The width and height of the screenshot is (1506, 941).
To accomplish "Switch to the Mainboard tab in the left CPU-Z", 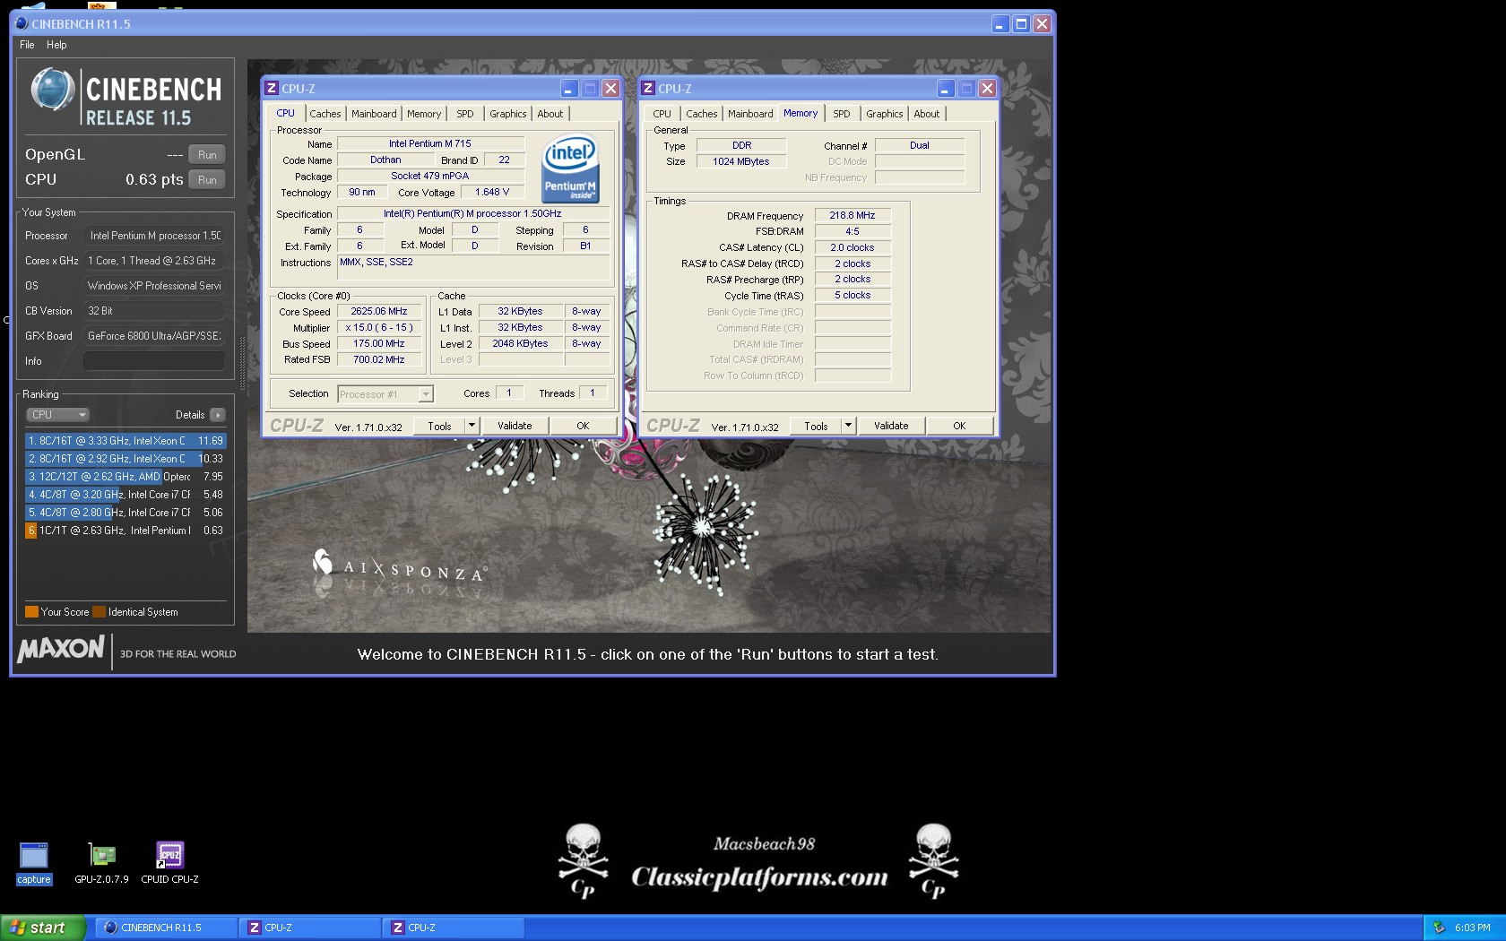I will [374, 114].
